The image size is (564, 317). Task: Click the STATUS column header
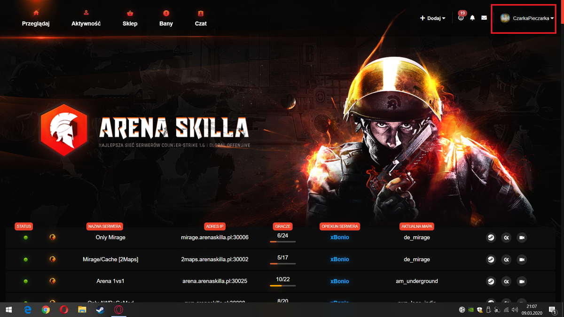23,226
